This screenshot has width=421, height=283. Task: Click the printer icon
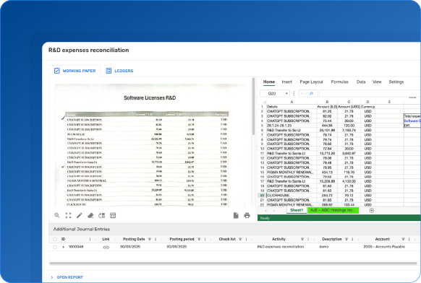[x=247, y=215]
